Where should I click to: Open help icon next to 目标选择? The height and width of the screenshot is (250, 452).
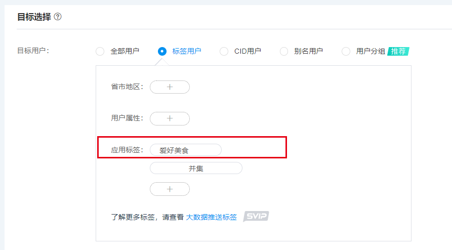coord(58,17)
